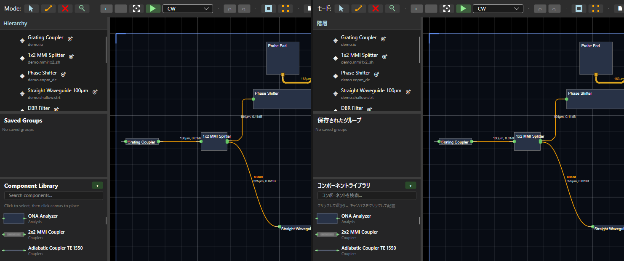
Task: Click the SBend label on English window canvas
Action: pyautogui.click(x=258, y=177)
